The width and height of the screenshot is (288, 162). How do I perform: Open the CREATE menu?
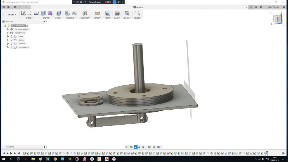(46, 18)
